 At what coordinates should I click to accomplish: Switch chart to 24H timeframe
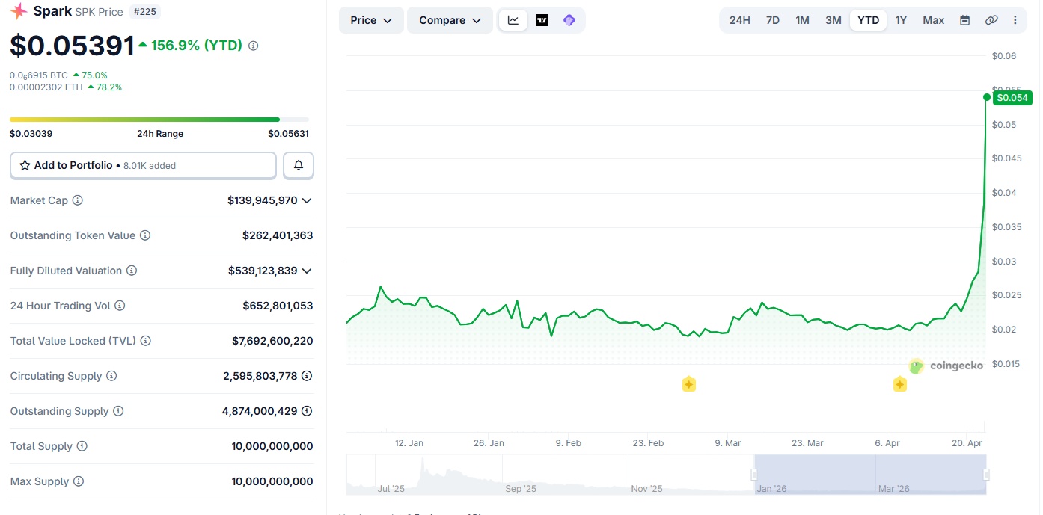tap(739, 20)
